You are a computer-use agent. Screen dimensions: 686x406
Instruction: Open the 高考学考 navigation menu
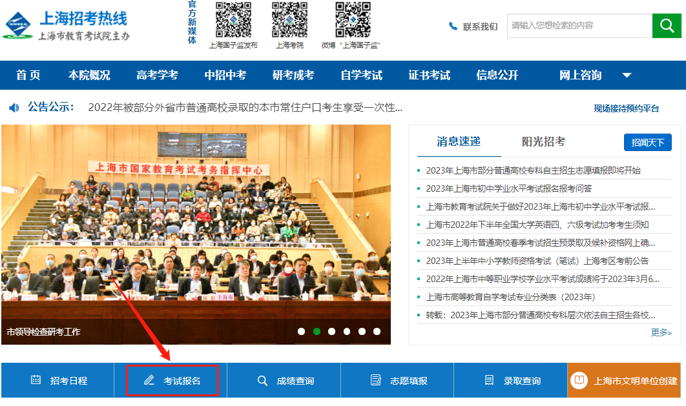[157, 75]
